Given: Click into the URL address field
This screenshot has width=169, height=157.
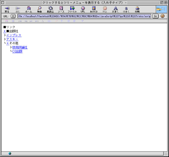Looking at the screenshot, I should (84, 16).
